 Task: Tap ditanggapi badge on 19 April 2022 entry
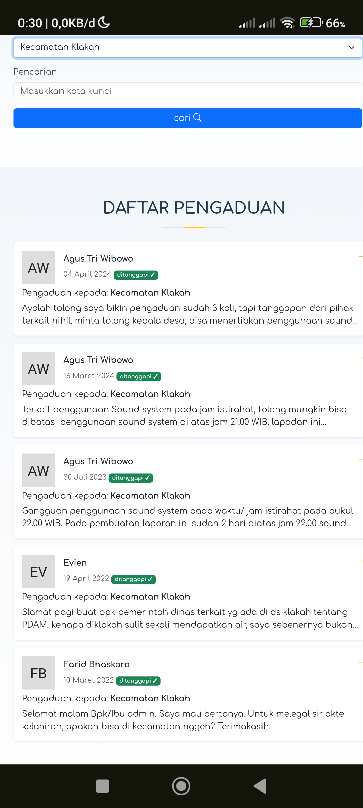pos(133,579)
